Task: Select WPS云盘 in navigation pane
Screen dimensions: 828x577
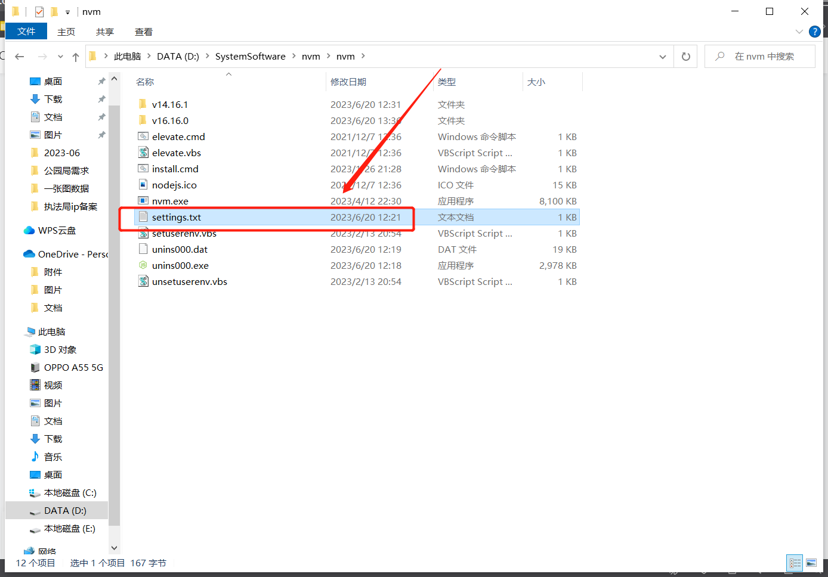Action: pyautogui.click(x=57, y=231)
